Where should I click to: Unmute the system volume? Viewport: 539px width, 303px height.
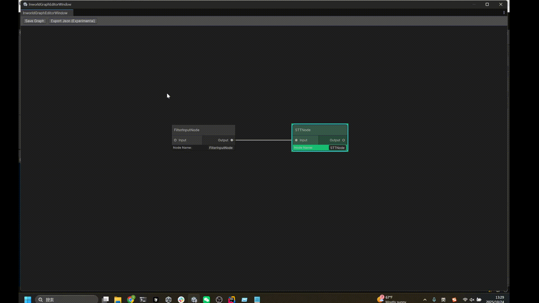point(472,299)
